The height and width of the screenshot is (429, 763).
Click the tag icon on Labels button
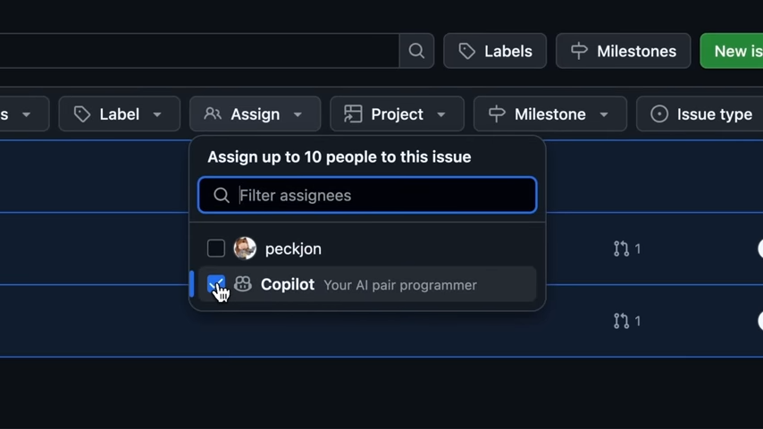467,51
